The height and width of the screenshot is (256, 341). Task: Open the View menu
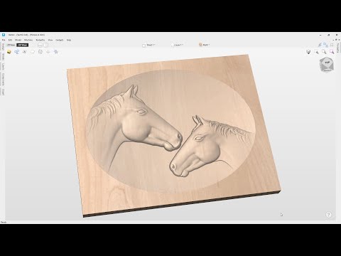tap(50, 40)
